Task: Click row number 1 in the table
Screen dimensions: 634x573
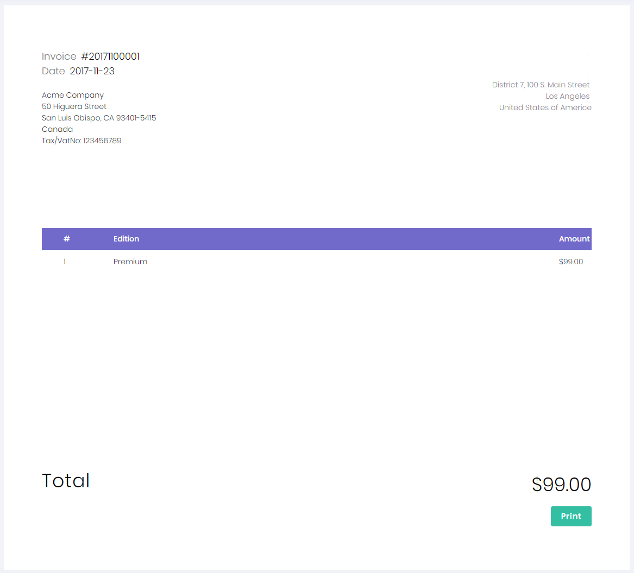Action: [65, 262]
